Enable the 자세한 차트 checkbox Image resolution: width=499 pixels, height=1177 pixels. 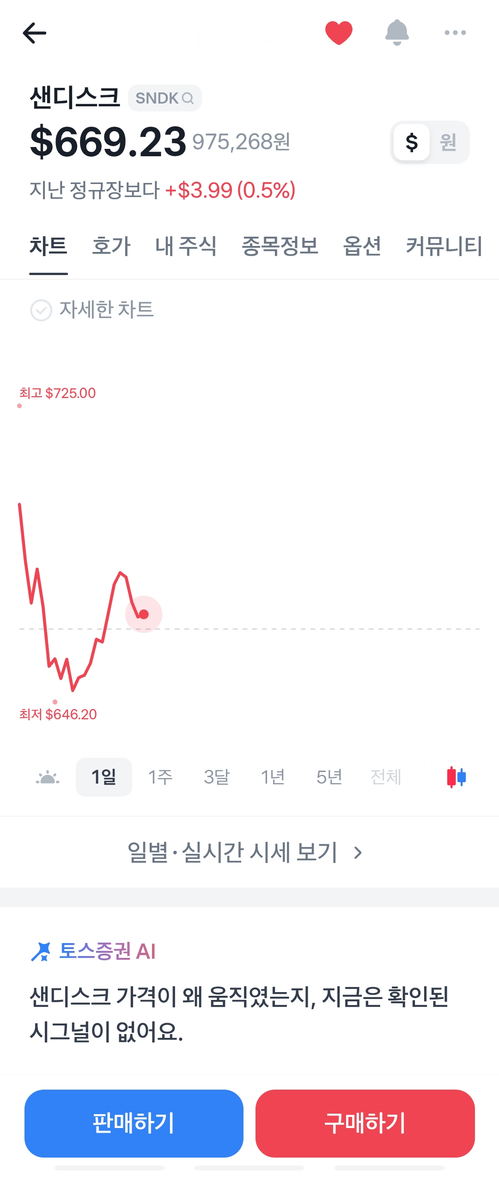(x=41, y=310)
